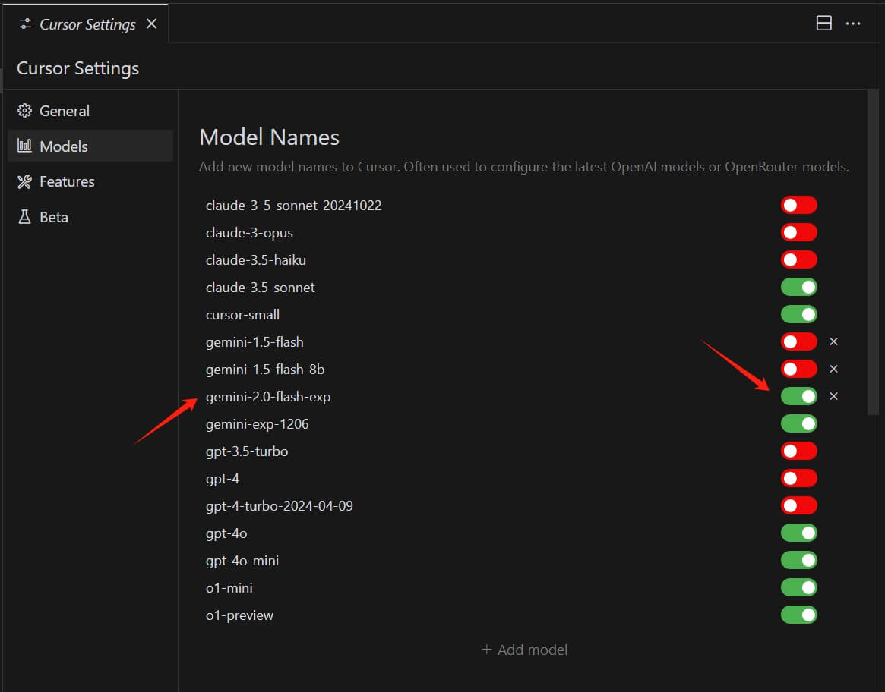This screenshot has width=885, height=692.
Task: Click the Add model button
Action: pos(525,650)
